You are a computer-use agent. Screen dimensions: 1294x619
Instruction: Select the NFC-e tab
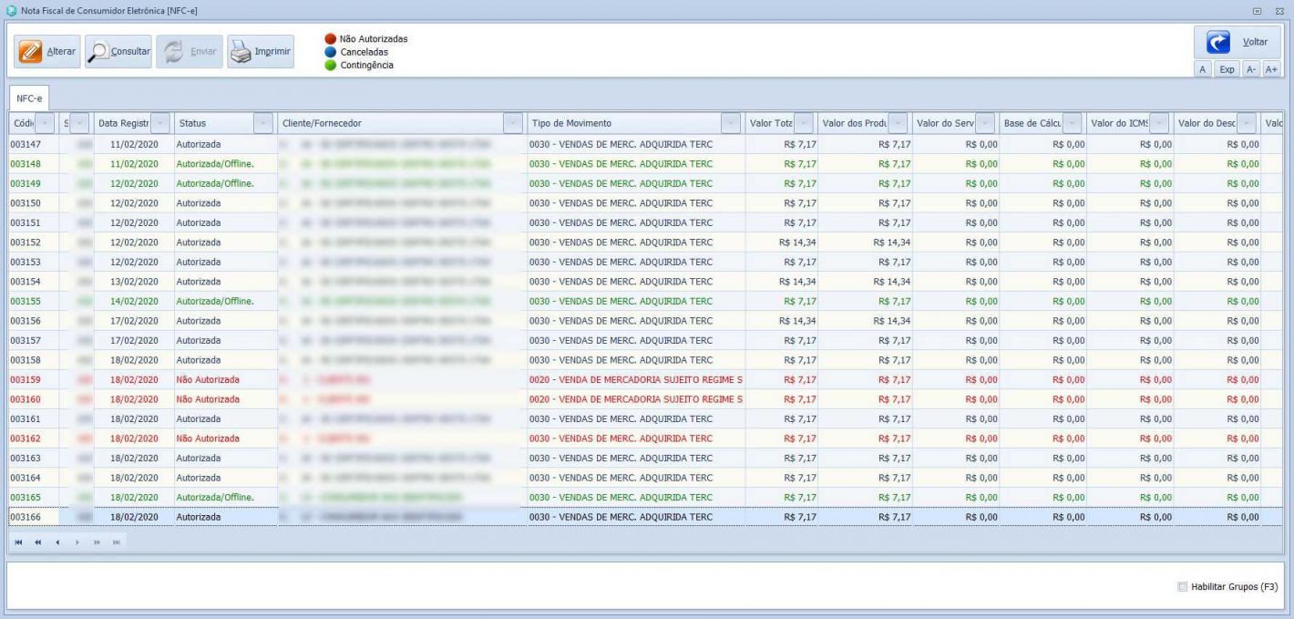[x=29, y=98]
